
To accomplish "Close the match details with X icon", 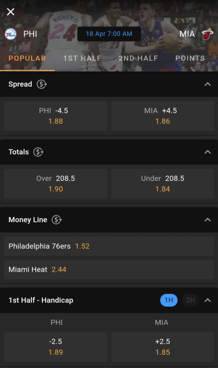I will (11, 11).
